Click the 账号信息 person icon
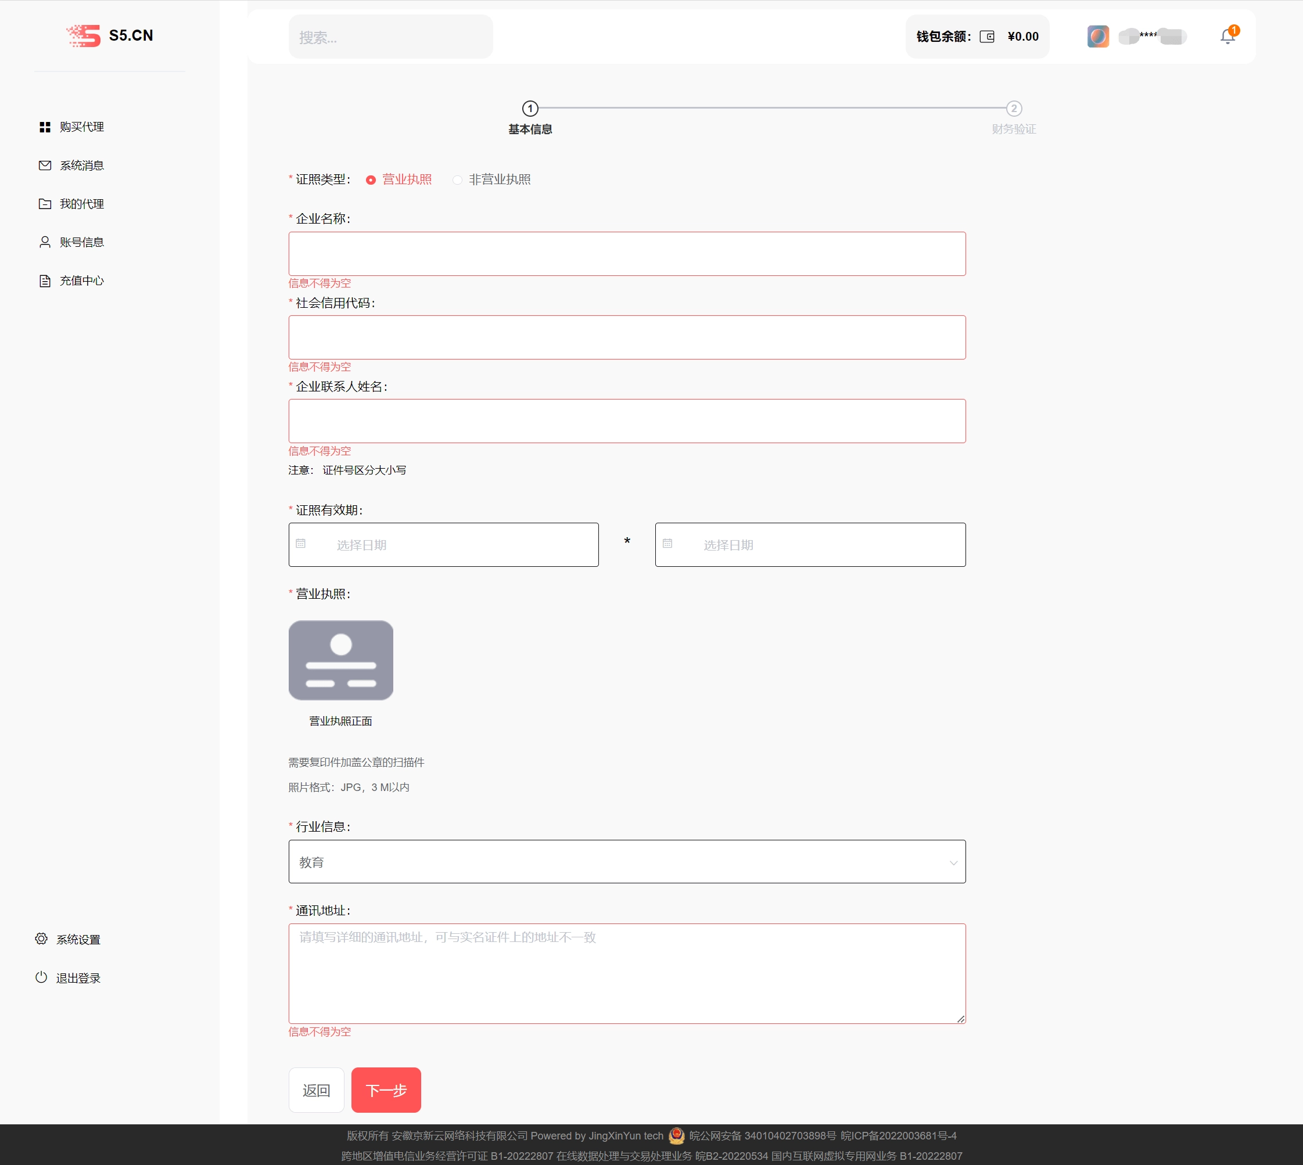Viewport: 1303px width, 1165px height. tap(45, 242)
